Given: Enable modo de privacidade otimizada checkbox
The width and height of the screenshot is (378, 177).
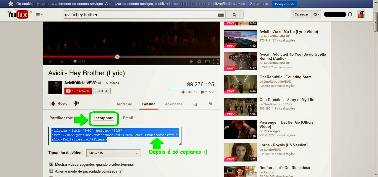Looking at the screenshot, I should point(51,171).
